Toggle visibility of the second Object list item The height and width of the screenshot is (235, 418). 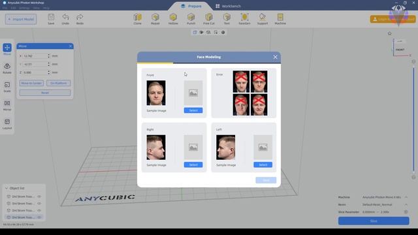click(x=39, y=203)
